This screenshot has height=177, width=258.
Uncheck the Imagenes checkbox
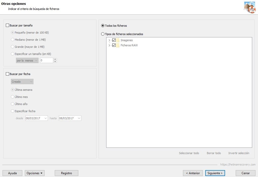pyautogui.click(x=114, y=40)
